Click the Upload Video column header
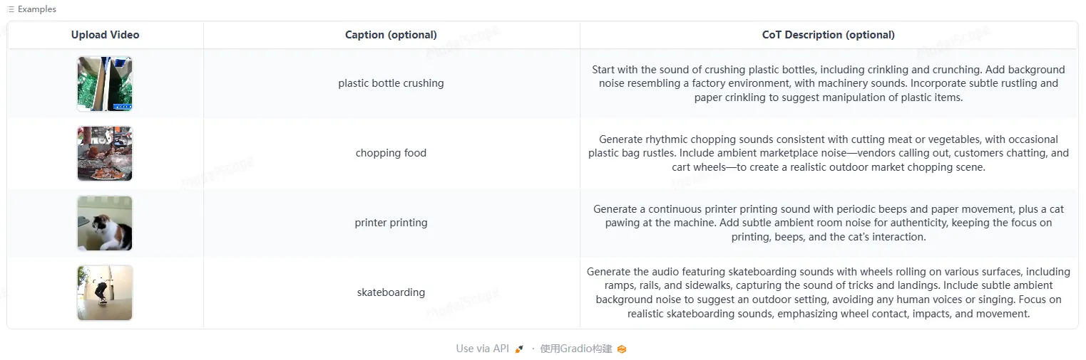This screenshot has width=1086, height=360. point(105,35)
